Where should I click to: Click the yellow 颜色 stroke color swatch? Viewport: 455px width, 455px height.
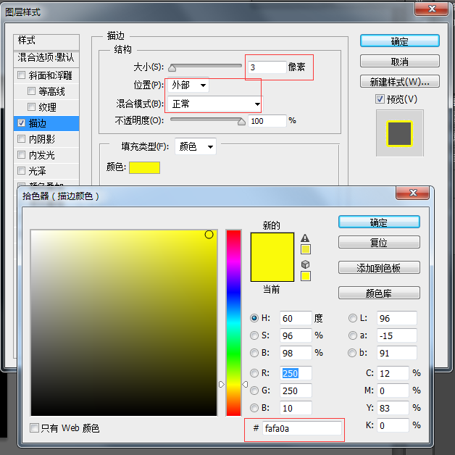(x=144, y=167)
